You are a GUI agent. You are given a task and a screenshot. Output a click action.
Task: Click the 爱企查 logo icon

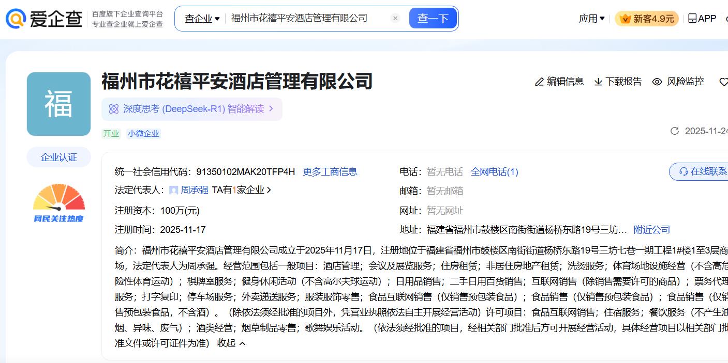coord(16,19)
